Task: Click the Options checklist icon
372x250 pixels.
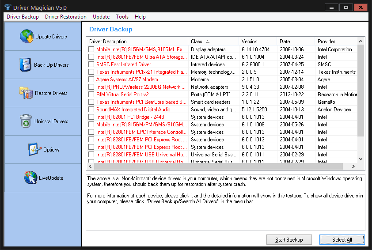Action: pyautogui.click(x=35, y=149)
